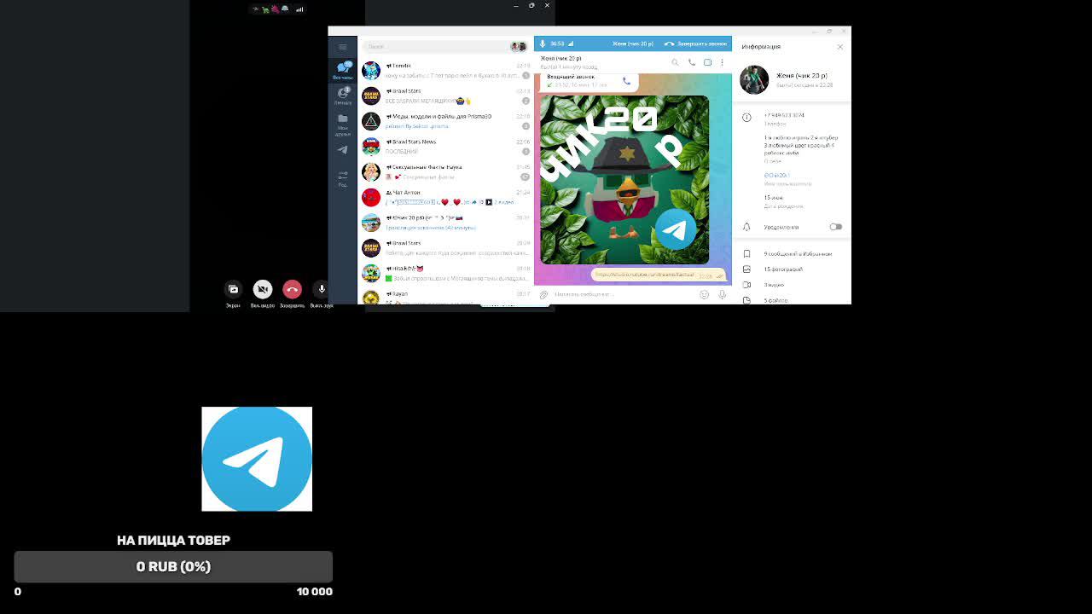Image resolution: width=1092 pixels, height=614 pixels.
Task: Mute sound in the call window
Action: (x=322, y=290)
